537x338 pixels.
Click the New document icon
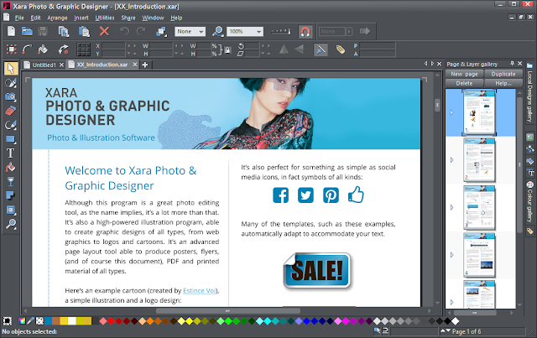[11, 31]
